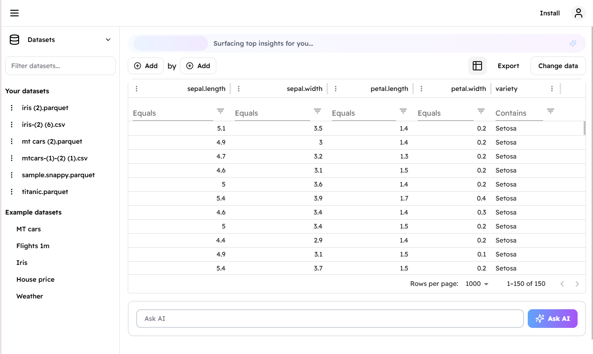This screenshot has width=593, height=354.
Task: Open options menu for iris (2).parquet
Action: 12,108
